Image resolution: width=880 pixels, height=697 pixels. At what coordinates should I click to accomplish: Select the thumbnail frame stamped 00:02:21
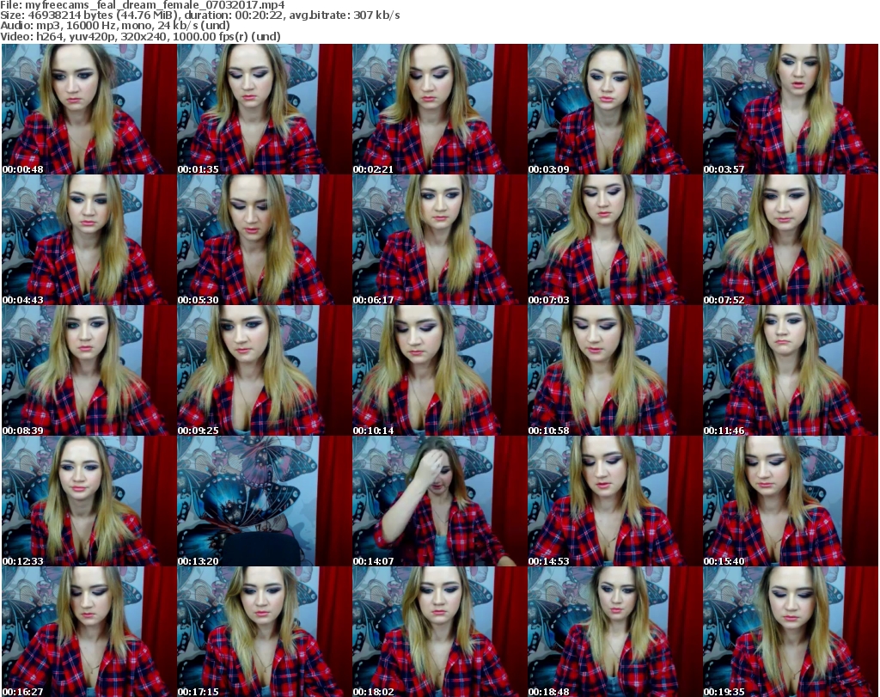click(439, 109)
